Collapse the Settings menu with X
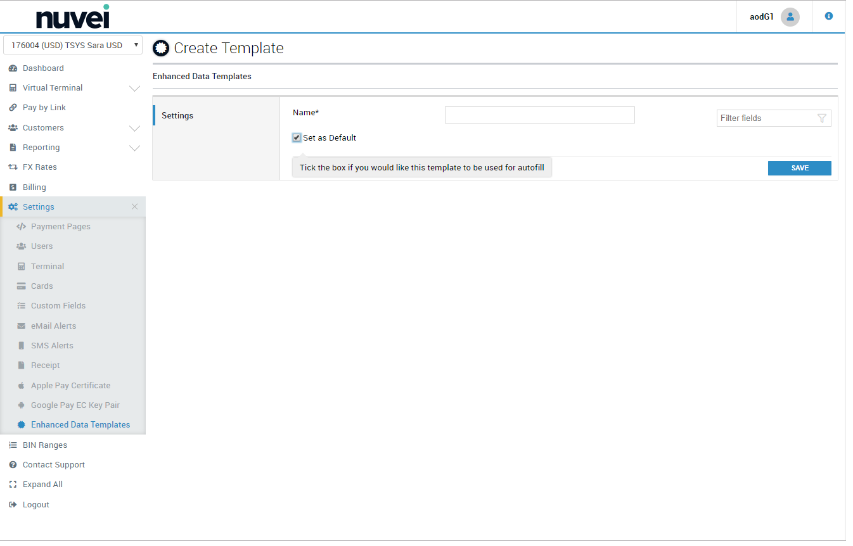The width and height of the screenshot is (853, 546). [x=134, y=207]
